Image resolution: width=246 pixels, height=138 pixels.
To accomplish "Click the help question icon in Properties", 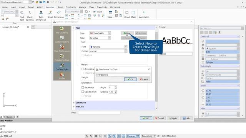I will pos(219,32).
